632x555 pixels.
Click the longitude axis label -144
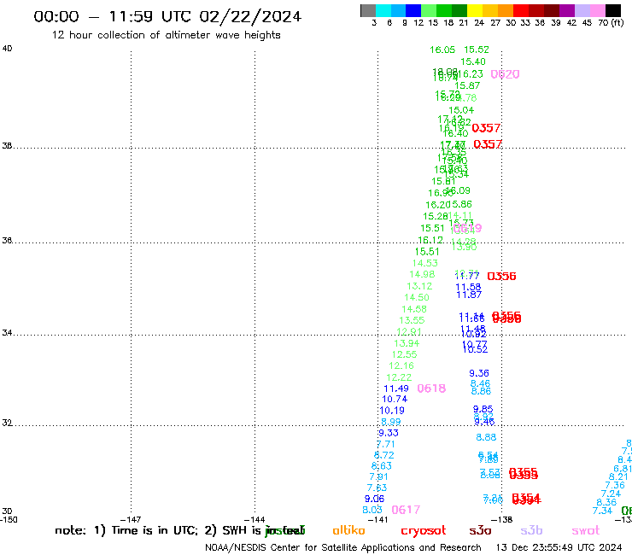pyautogui.click(x=255, y=520)
